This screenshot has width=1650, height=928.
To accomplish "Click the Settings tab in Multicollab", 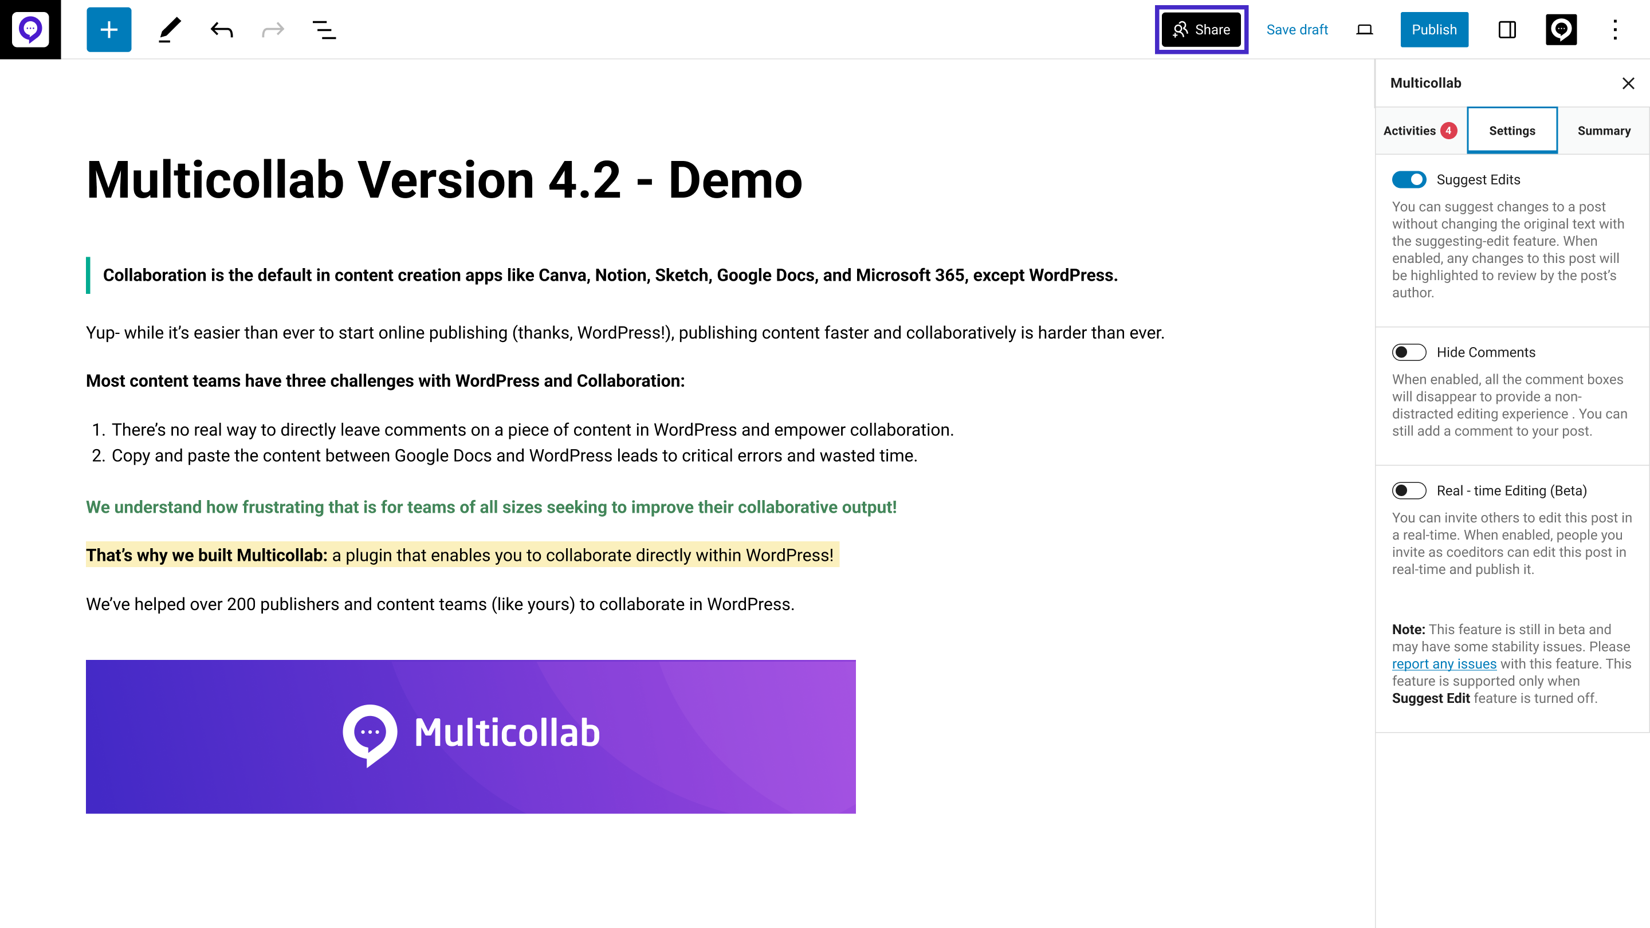I will [x=1513, y=130].
